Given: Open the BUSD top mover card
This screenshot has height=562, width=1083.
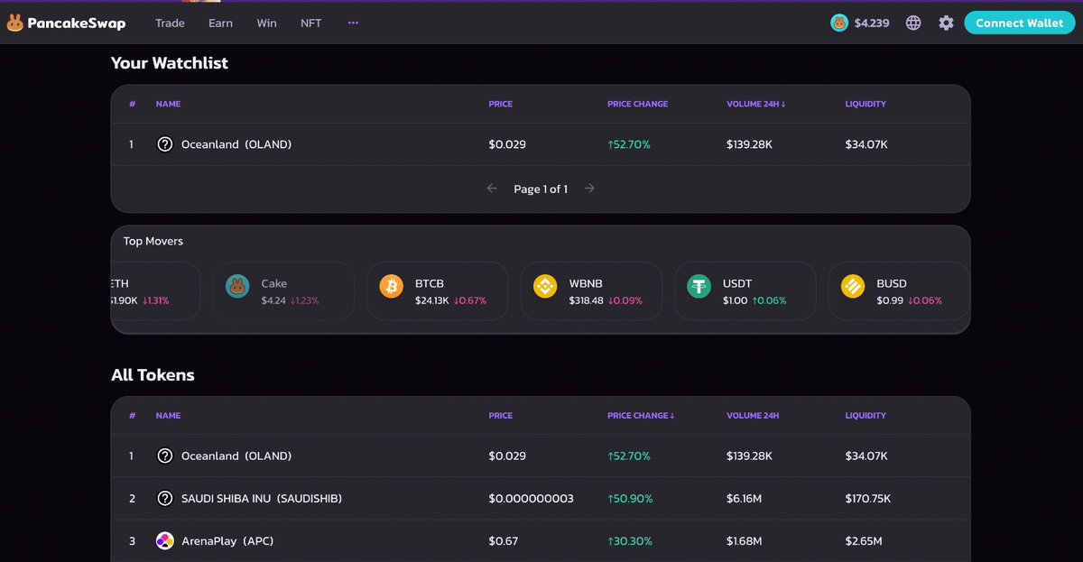Looking at the screenshot, I should pos(899,291).
